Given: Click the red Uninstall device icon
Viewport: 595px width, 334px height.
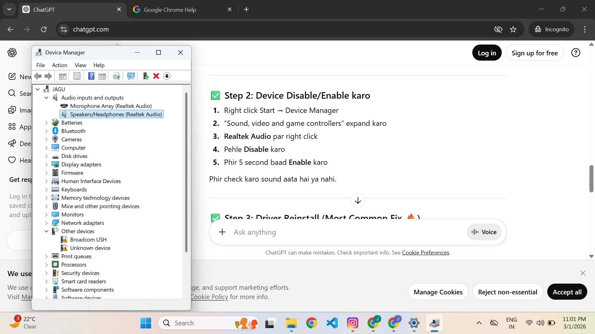Looking at the screenshot, I should (156, 76).
